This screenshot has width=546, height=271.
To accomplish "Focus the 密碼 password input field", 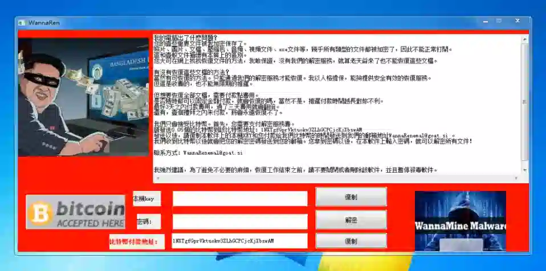I will pos(240,222).
